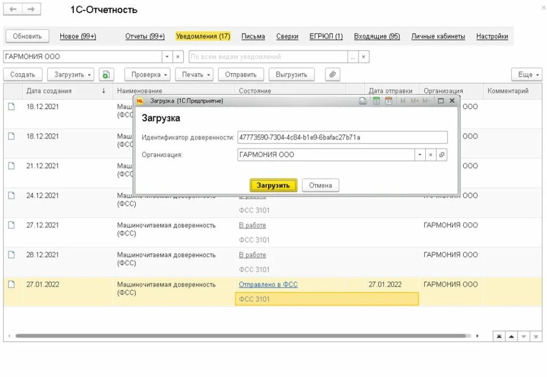547x377 pixels.
Task: Open the Отправлено в ФСС status link
Action: pyautogui.click(x=268, y=284)
